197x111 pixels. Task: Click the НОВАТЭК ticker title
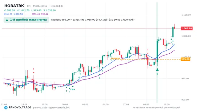pos(14,6)
